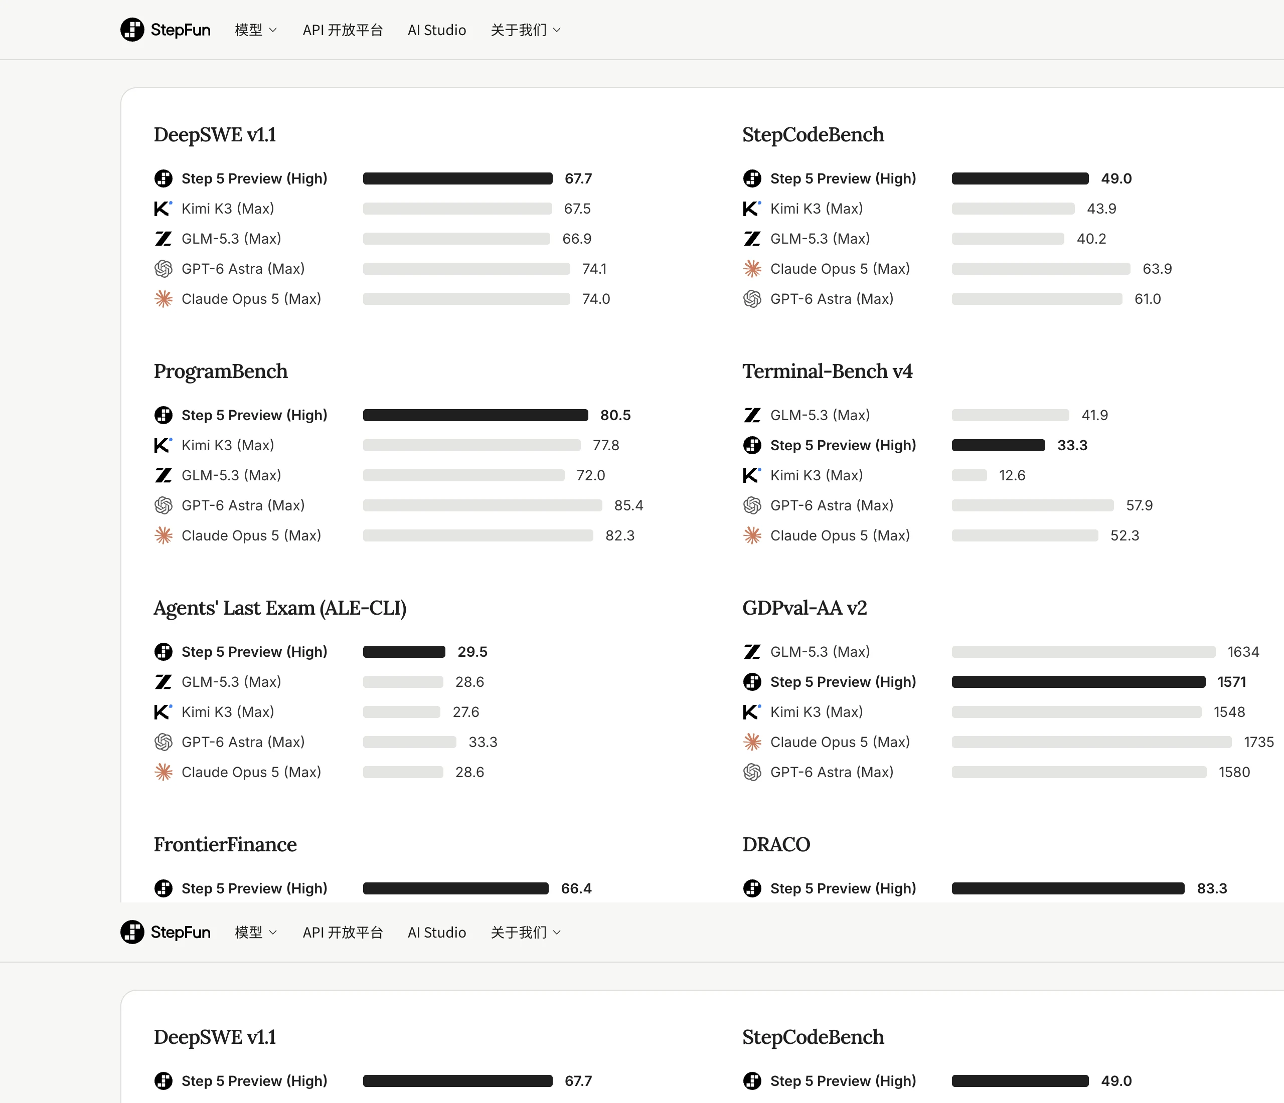
Task: Click the Step 5 Preview icon under GDPval-AA v2
Action: click(x=752, y=682)
